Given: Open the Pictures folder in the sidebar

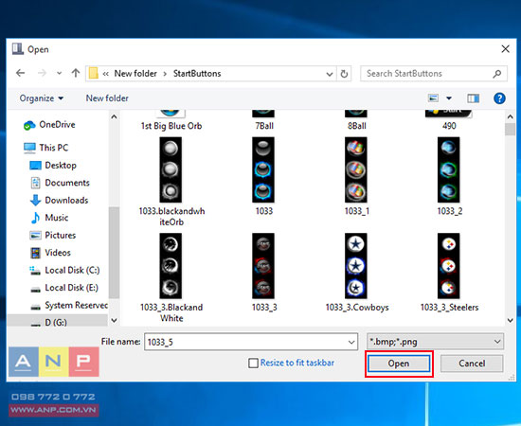Looking at the screenshot, I should pyautogui.click(x=53, y=235).
